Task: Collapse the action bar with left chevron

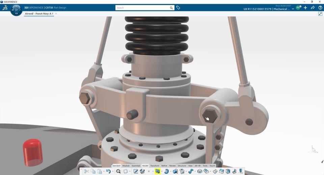Action: 81,169
